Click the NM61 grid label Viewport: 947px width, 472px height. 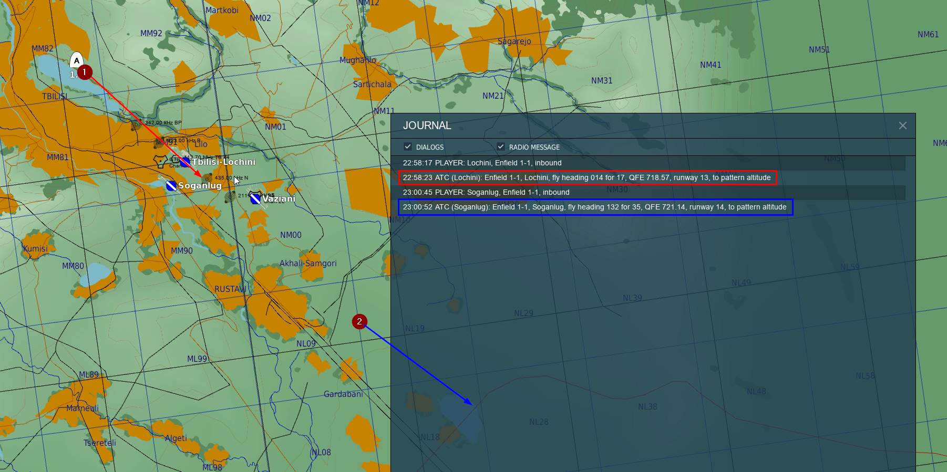[x=928, y=34]
